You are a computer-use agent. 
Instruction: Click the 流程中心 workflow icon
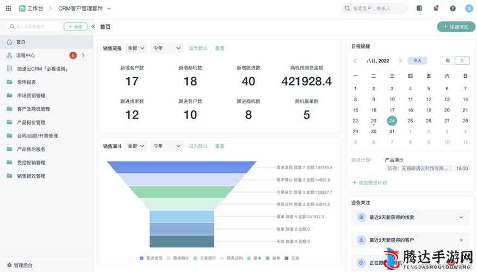pyautogui.click(x=9, y=55)
